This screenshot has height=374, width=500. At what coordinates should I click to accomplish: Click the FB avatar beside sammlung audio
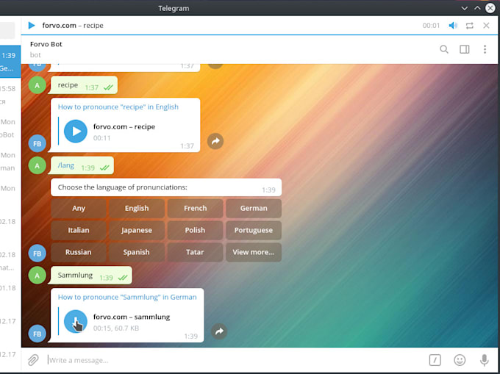coord(37,334)
